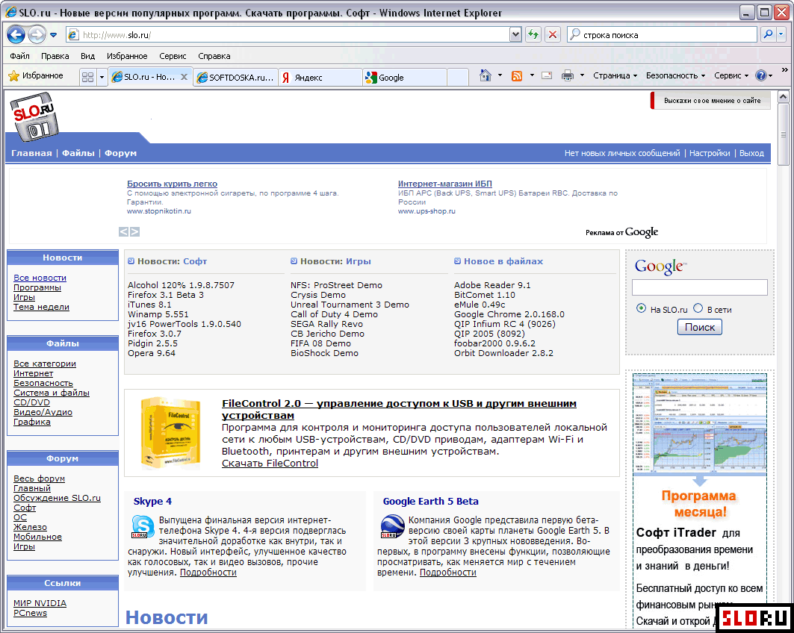This screenshot has height=633, width=794.
Task: Click the read mail envelope icon
Action: tap(547, 76)
